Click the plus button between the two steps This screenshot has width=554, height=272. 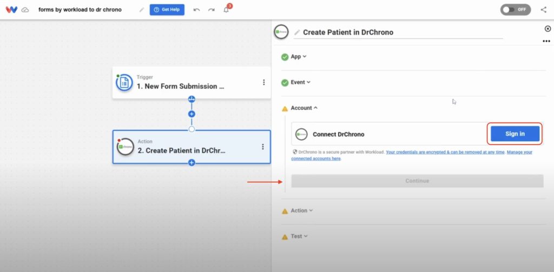192,114
